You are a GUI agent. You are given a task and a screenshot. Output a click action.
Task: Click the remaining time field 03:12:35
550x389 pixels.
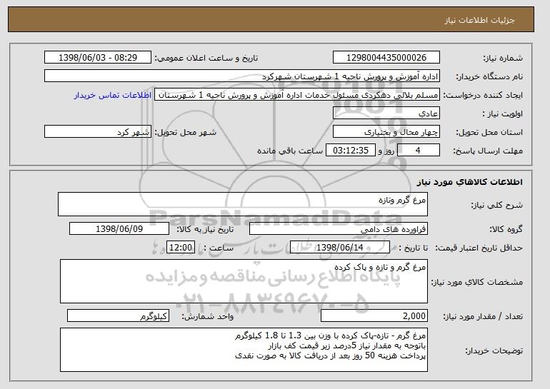click(351, 151)
